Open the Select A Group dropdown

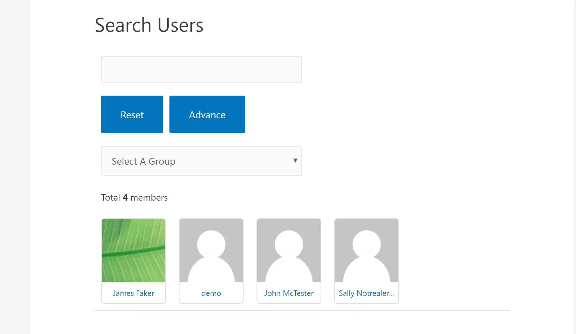tap(201, 161)
